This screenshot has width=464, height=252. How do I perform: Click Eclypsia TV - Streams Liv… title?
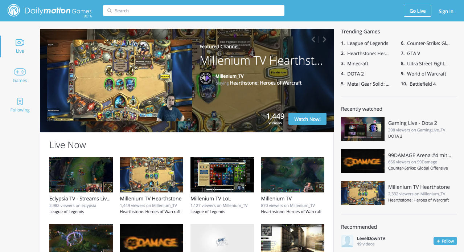[x=80, y=199]
